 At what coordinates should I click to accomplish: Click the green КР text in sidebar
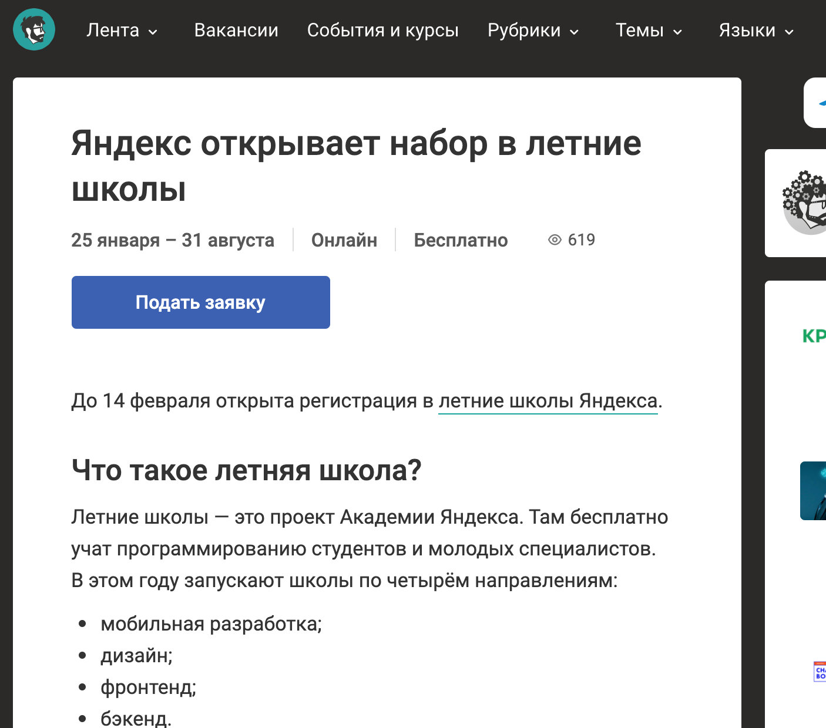pos(814,336)
